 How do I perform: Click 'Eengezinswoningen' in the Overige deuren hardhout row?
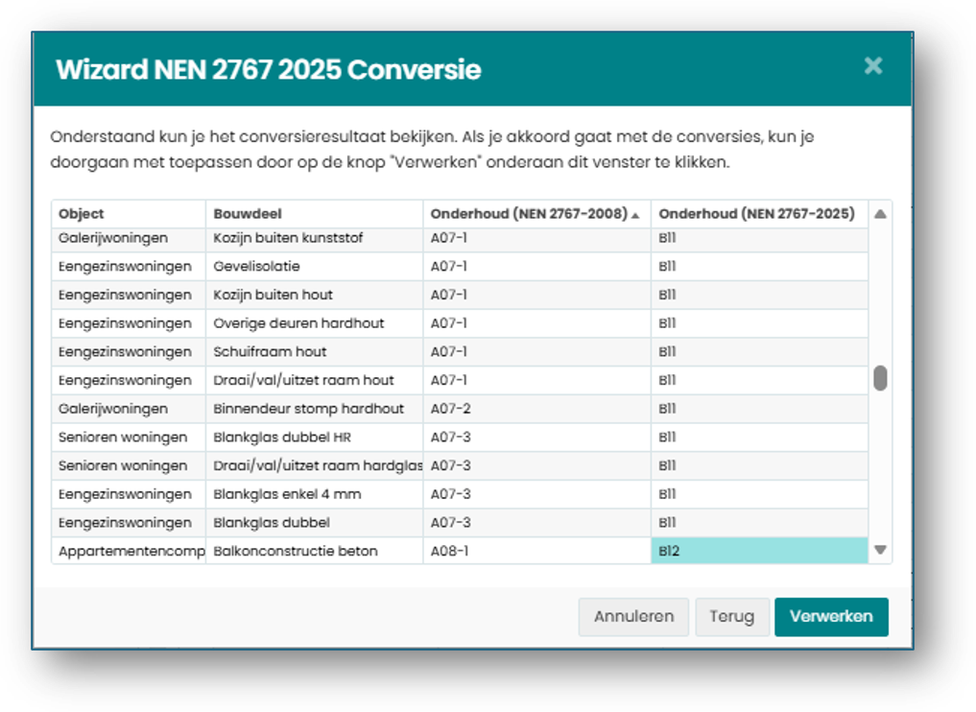tap(129, 323)
